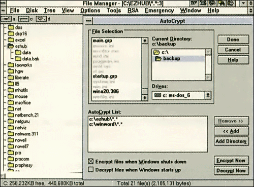Click the mouse folder icon
This screenshot has width=254, height=187.
11,96
